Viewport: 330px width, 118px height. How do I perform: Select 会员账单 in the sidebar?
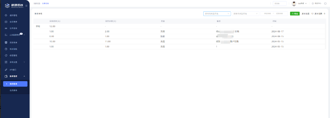point(13,90)
